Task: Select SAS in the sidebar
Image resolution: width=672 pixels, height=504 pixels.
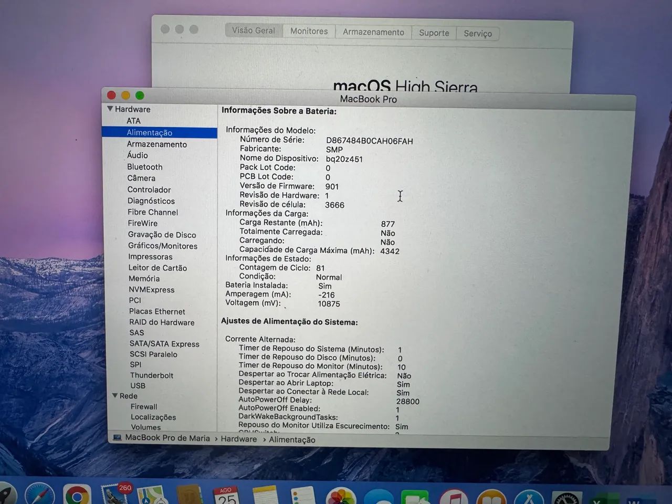Action: click(x=136, y=333)
